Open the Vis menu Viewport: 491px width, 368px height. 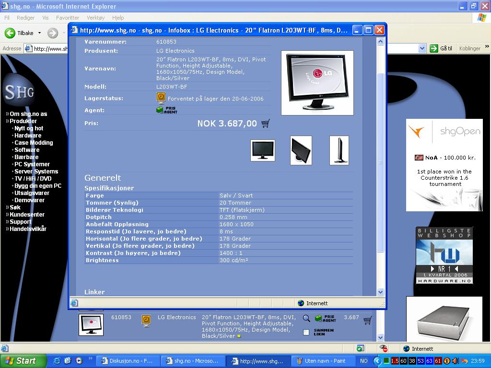tap(46, 18)
